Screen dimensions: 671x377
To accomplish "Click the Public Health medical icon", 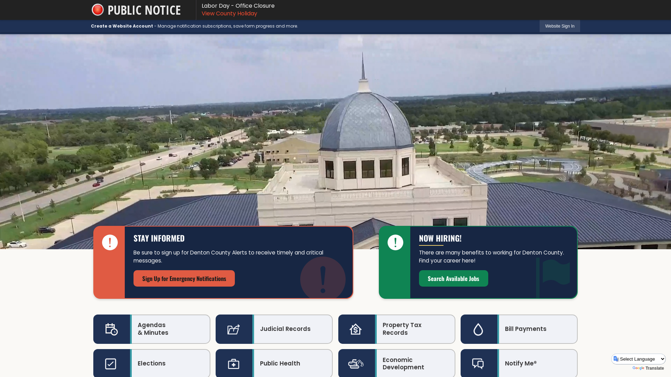I will [233, 364].
